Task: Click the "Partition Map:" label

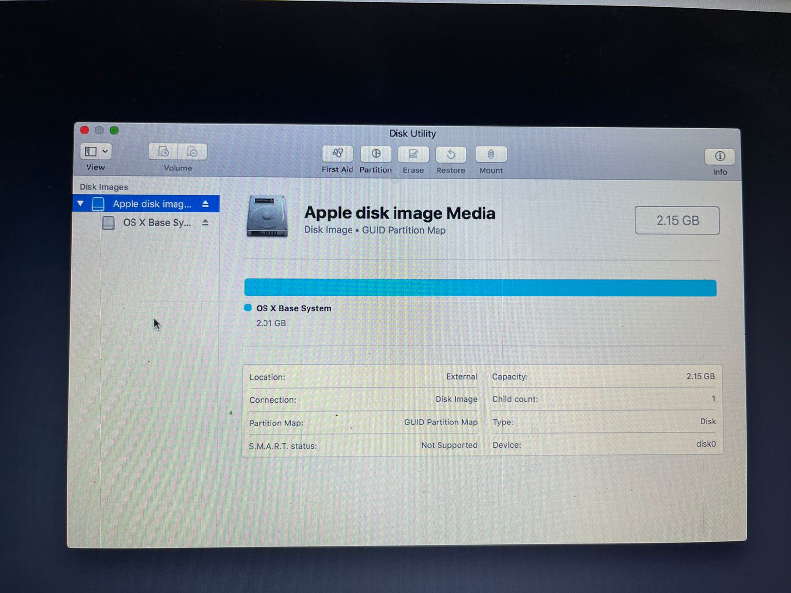Action: point(276,424)
